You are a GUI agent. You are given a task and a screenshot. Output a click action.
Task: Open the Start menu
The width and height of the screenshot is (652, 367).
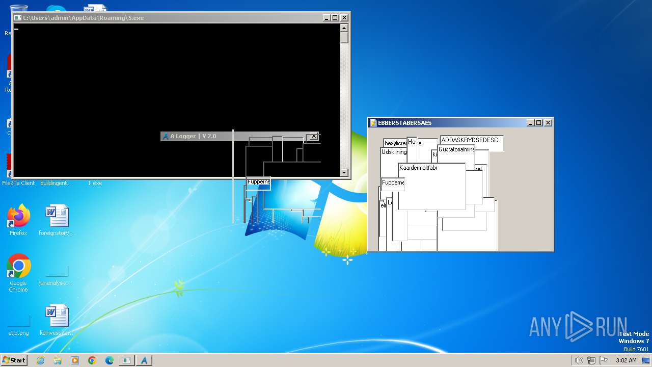point(14,360)
